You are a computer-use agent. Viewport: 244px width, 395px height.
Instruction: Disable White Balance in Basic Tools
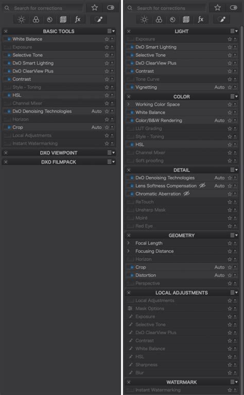(7, 39)
